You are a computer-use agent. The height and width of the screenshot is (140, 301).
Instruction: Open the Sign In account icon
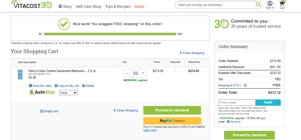pyautogui.click(x=270, y=3)
